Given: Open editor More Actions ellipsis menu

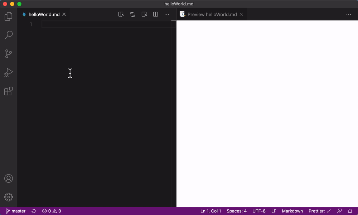Looking at the screenshot, I should point(167,14).
